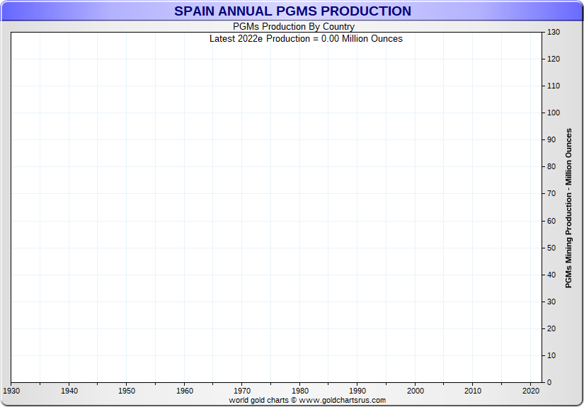The width and height of the screenshot is (584, 407).
Task: Pick the 1960 year label
Action: (x=184, y=391)
